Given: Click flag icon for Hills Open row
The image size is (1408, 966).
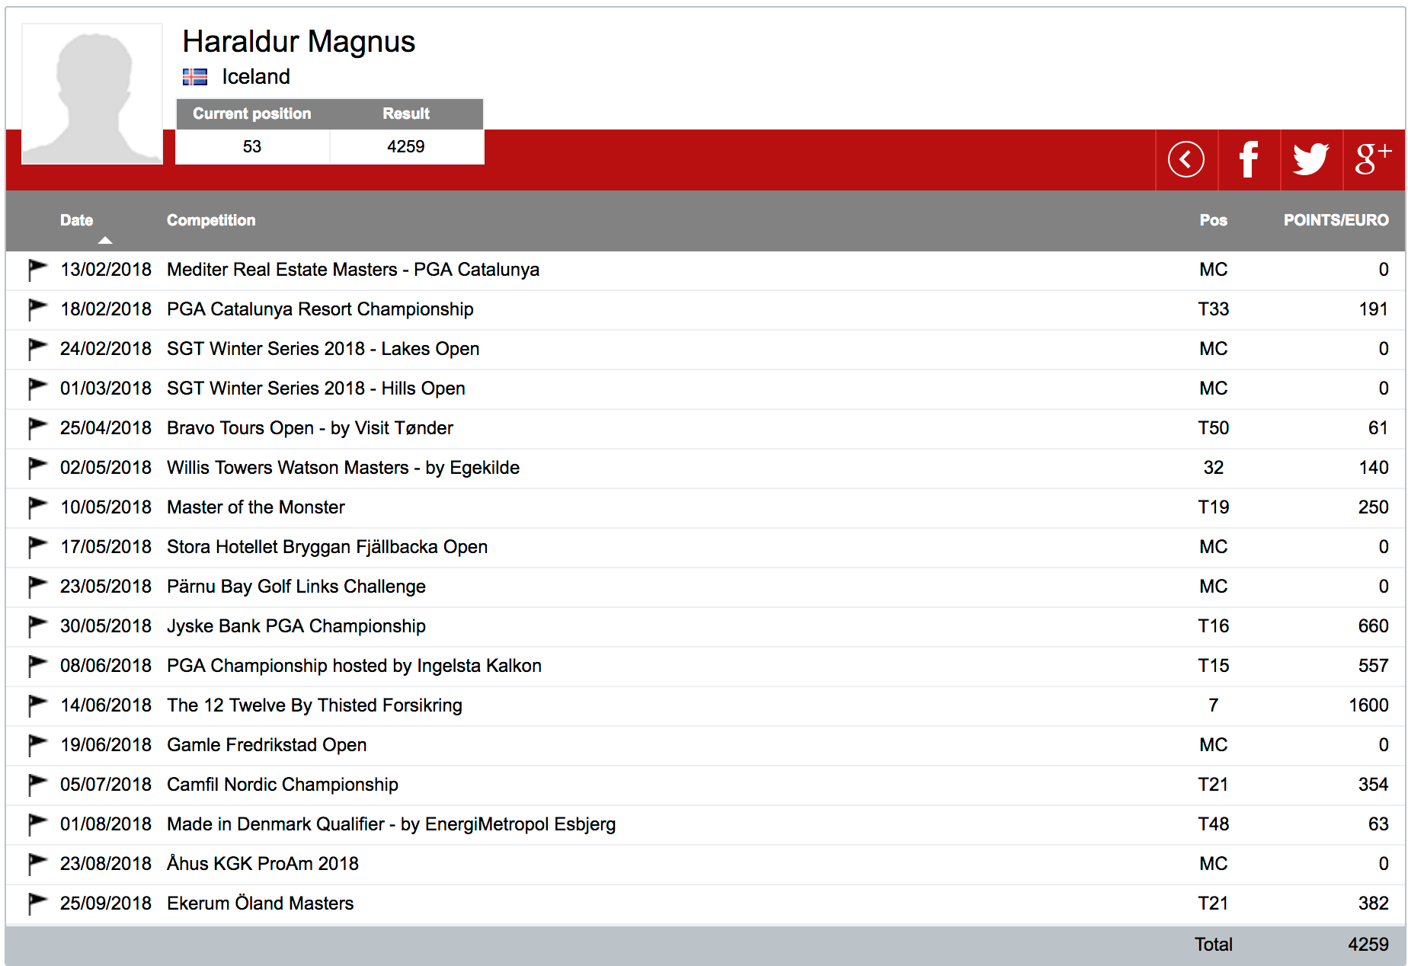Looking at the screenshot, I should tap(37, 389).
